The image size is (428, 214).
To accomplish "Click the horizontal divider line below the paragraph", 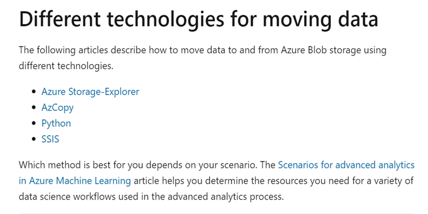I will 216,213.
